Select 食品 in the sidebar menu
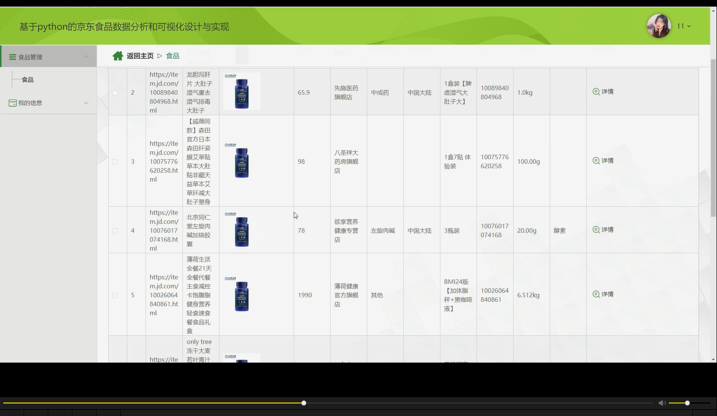717x416 pixels. [27, 79]
